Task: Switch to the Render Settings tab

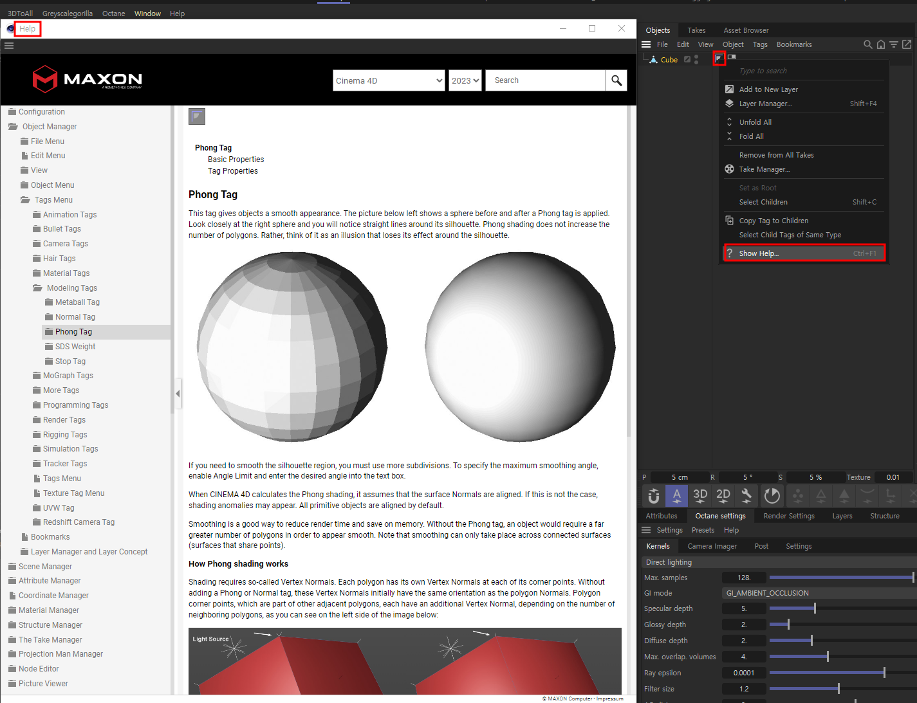Action: pyautogui.click(x=789, y=516)
